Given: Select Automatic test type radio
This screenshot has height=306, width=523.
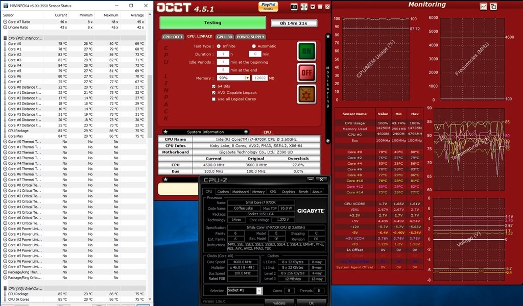Looking at the screenshot, I should point(254,46).
